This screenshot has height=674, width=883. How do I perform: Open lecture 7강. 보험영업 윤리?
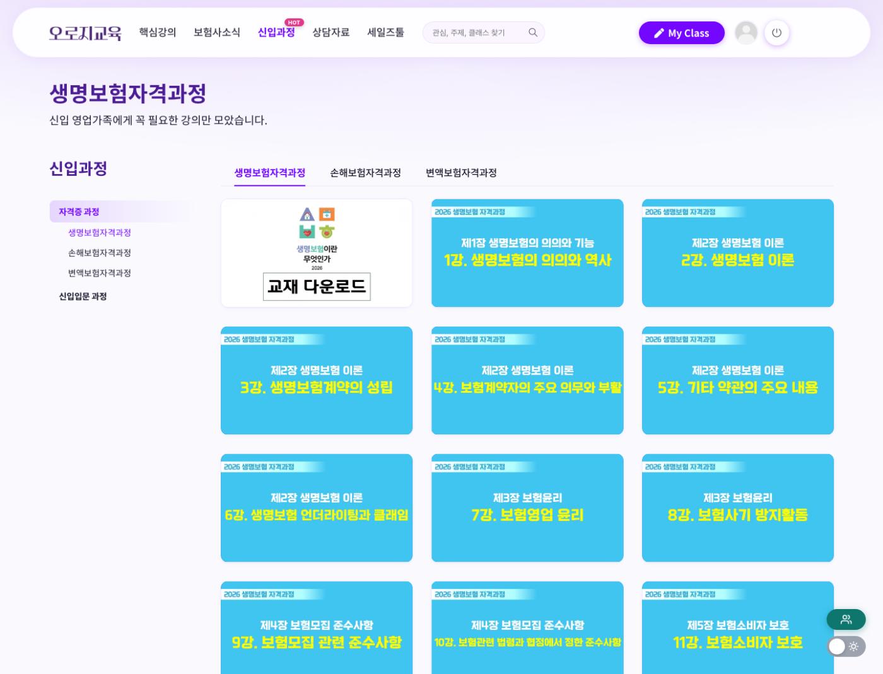tap(527, 508)
